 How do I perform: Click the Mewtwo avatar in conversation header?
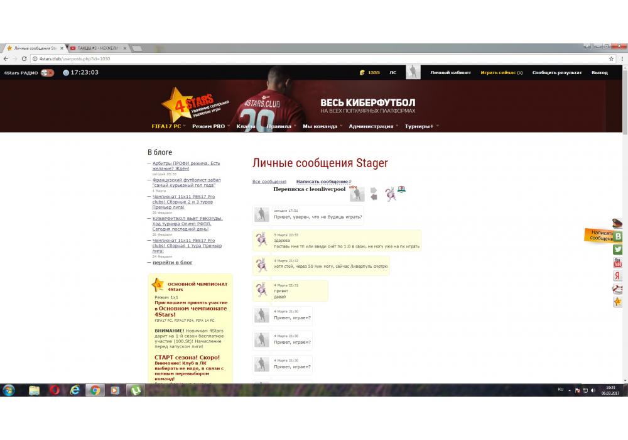tap(391, 194)
